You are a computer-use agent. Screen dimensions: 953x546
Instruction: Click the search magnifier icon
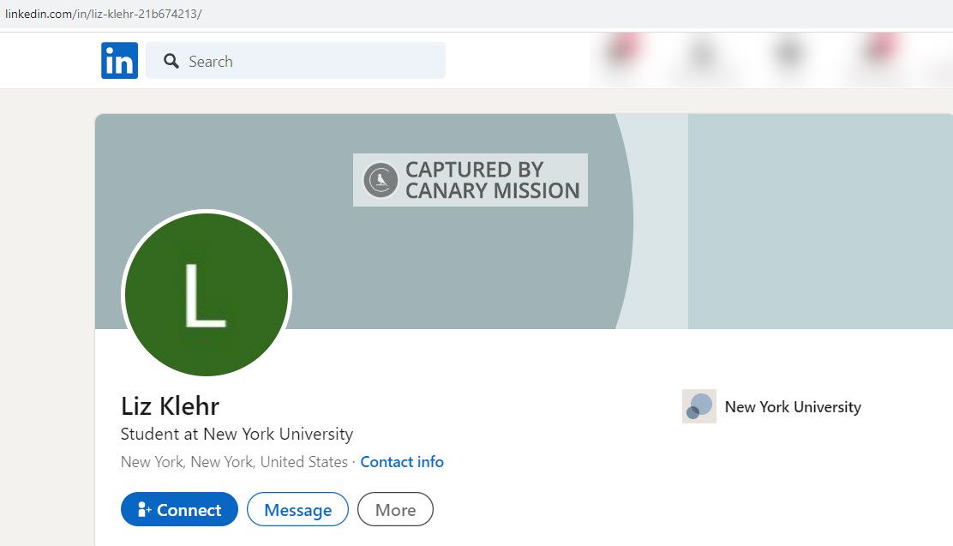(x=171, y=61)
